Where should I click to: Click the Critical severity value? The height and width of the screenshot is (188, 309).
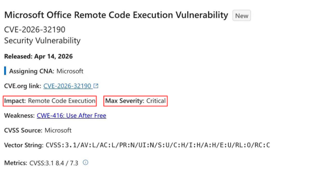156,101
